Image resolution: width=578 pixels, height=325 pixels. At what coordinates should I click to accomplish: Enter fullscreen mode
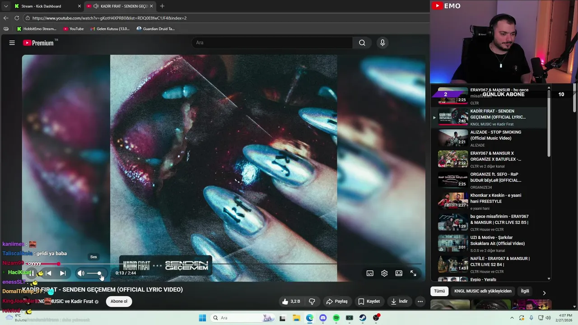point(413,273)
